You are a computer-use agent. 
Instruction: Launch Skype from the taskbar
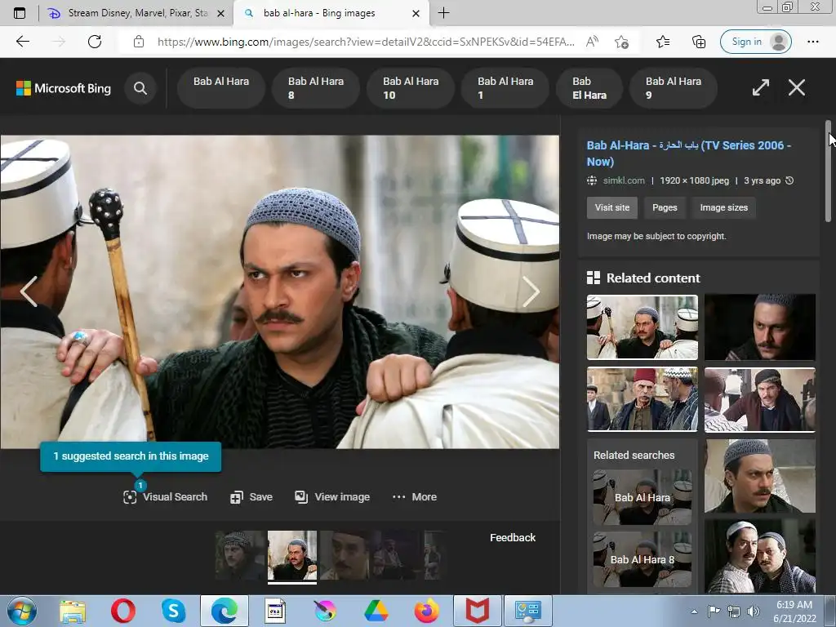(x=173, y=611)
